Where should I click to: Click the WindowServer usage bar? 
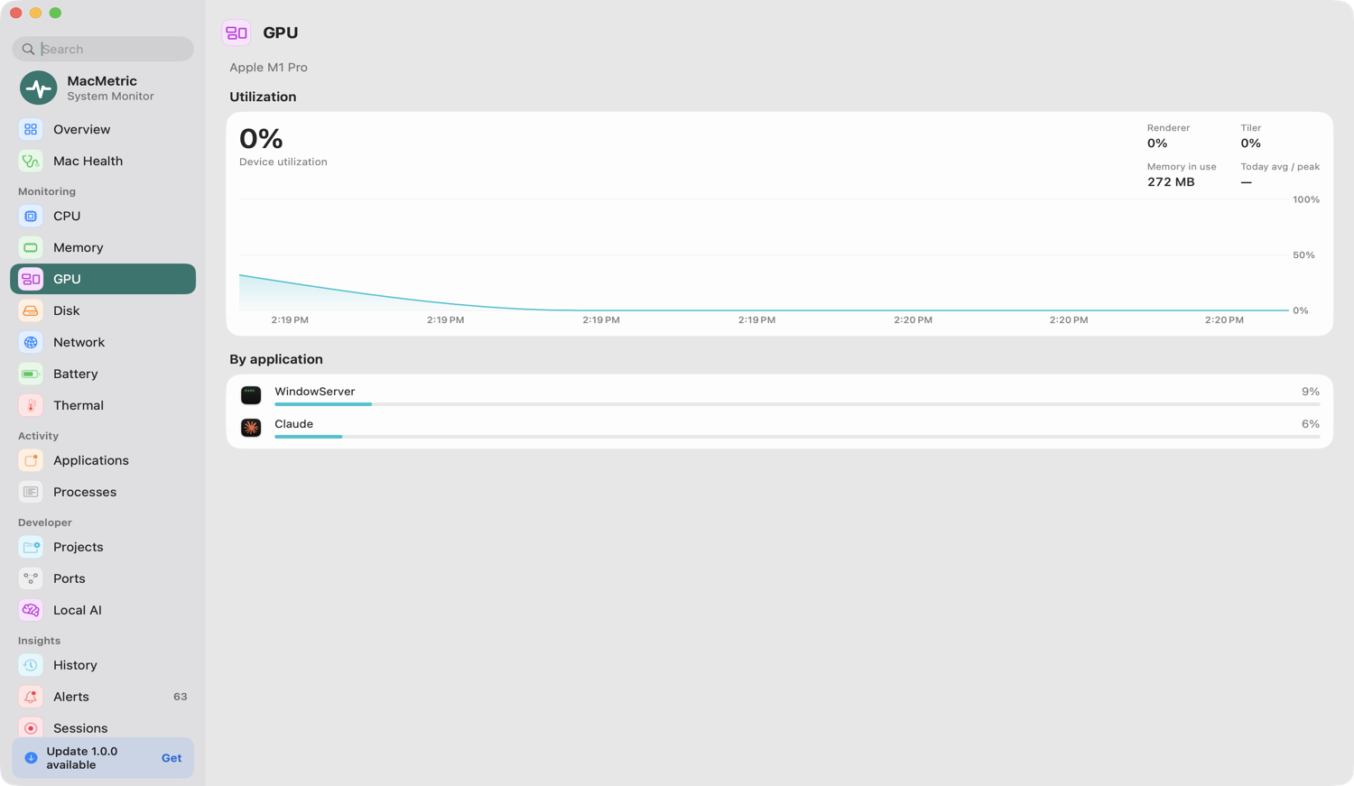pyautogui.click(x=797, y=404)
